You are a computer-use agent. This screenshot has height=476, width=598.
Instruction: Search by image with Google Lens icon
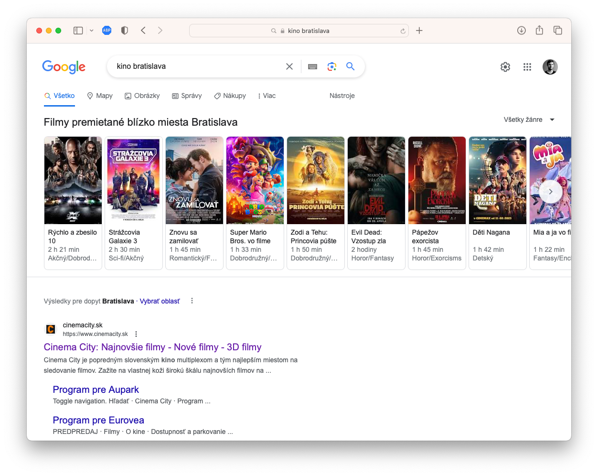tap(332, 66)
